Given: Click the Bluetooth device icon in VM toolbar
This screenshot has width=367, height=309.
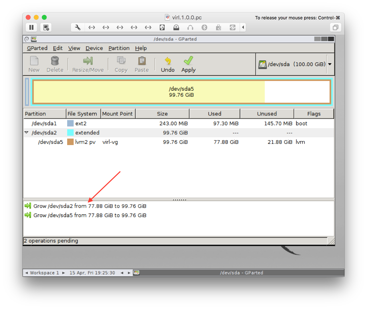Looking at the screenshot, I should (204, 27).
